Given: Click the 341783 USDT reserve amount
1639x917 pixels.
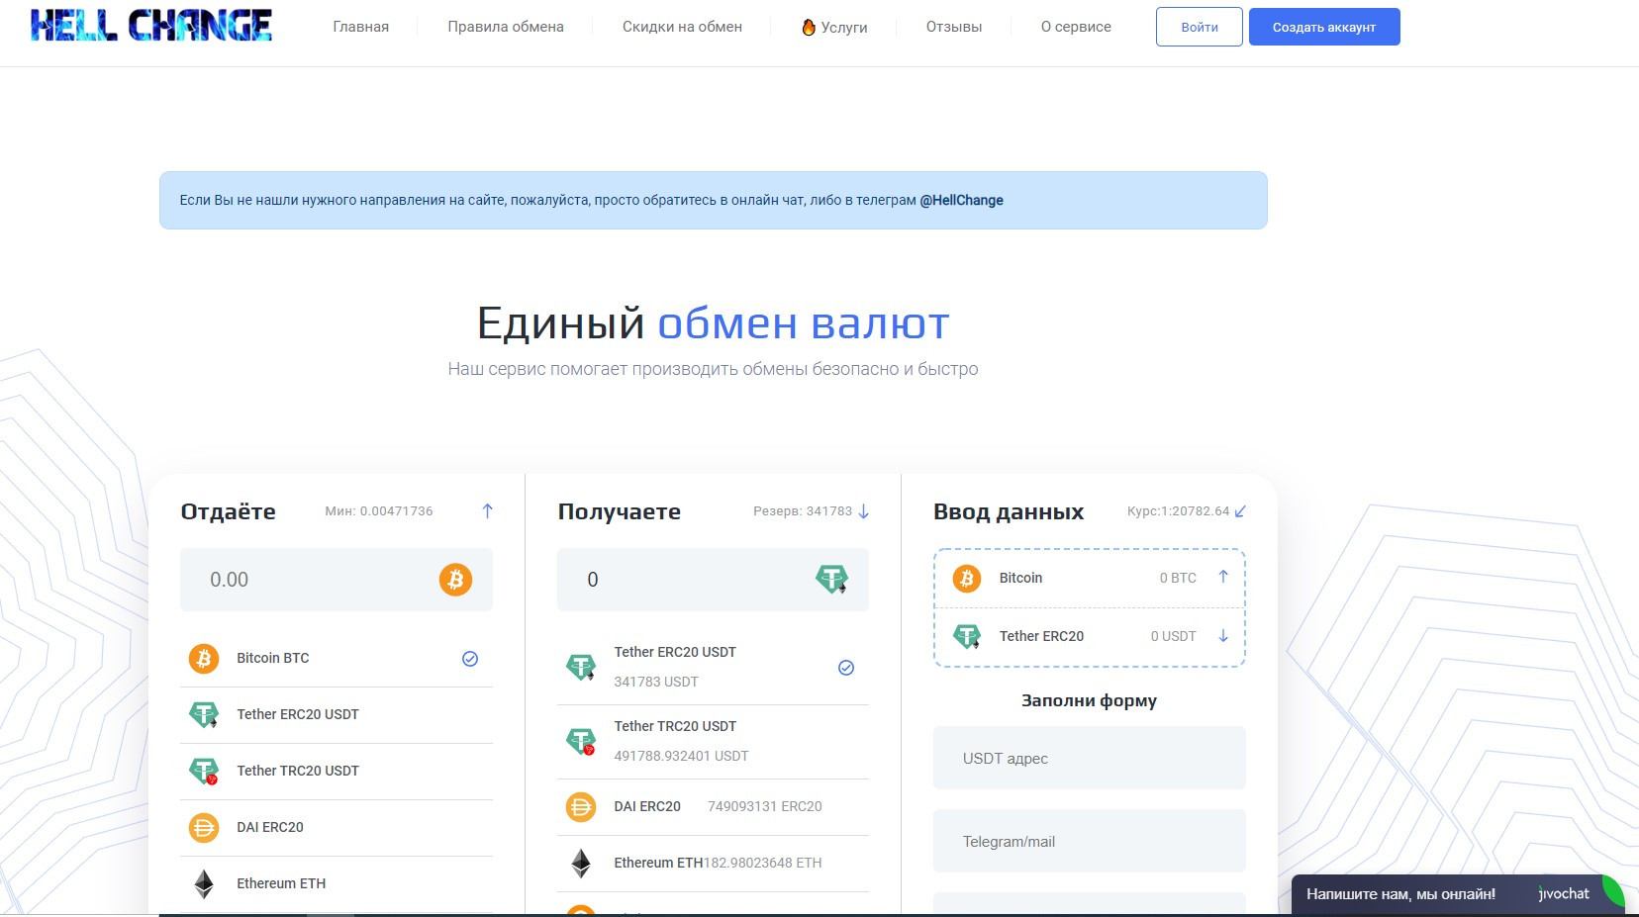Looking at the screenshot, I should point(656,682).
